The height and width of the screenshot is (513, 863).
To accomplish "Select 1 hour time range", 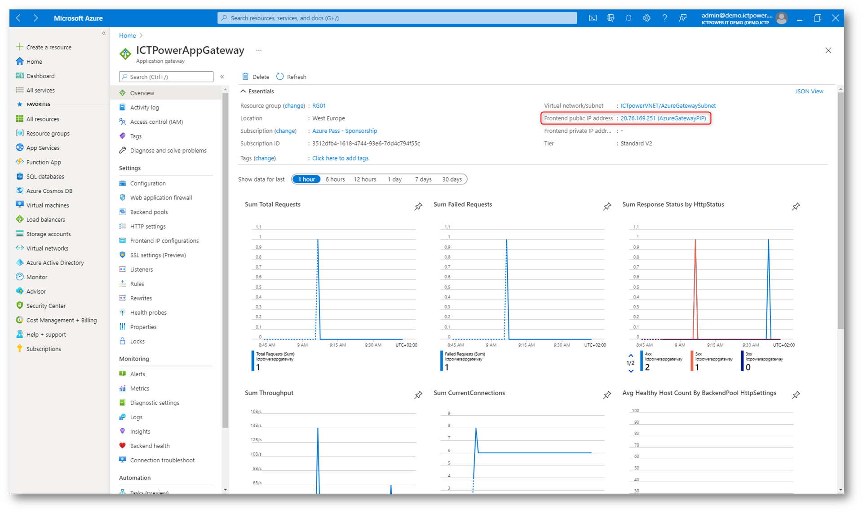I will coord(306,179).
